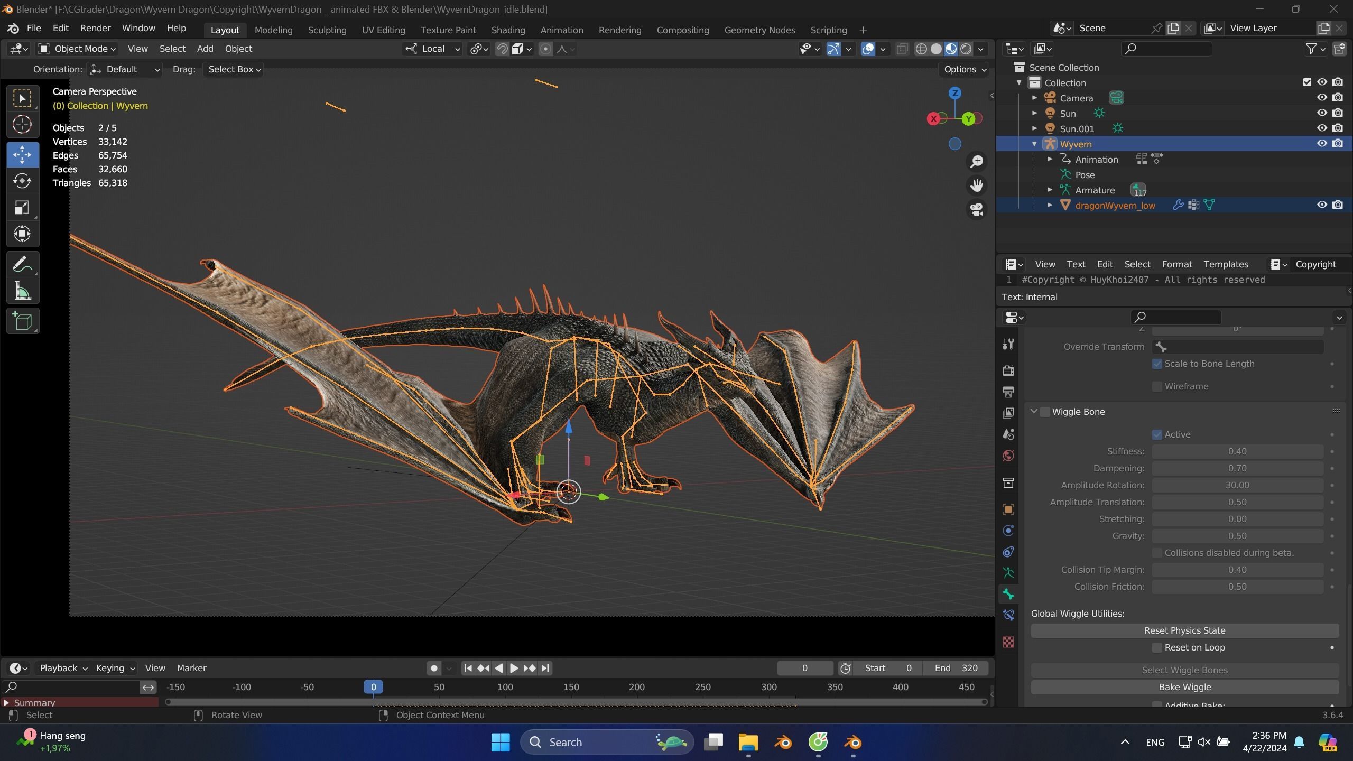Switch to the Shading workspace tab

tap(508, 30)
